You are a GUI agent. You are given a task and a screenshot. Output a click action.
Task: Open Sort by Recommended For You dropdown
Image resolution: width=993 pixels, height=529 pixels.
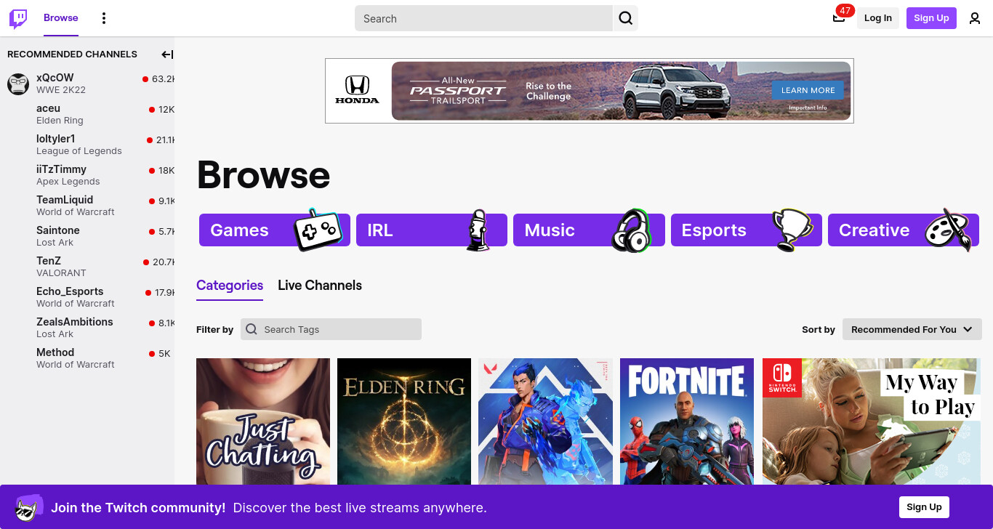[x=912, y=329]
